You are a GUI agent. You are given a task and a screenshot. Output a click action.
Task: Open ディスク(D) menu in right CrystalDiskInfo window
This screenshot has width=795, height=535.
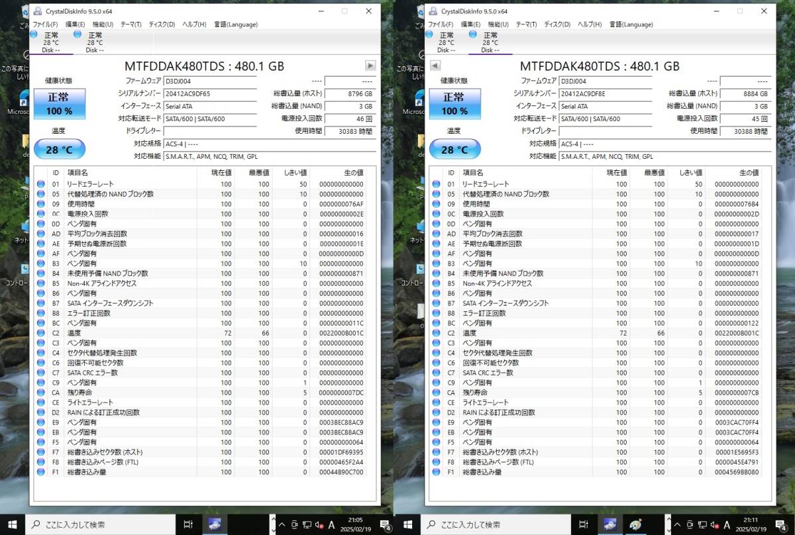click(x=557, y=24)
